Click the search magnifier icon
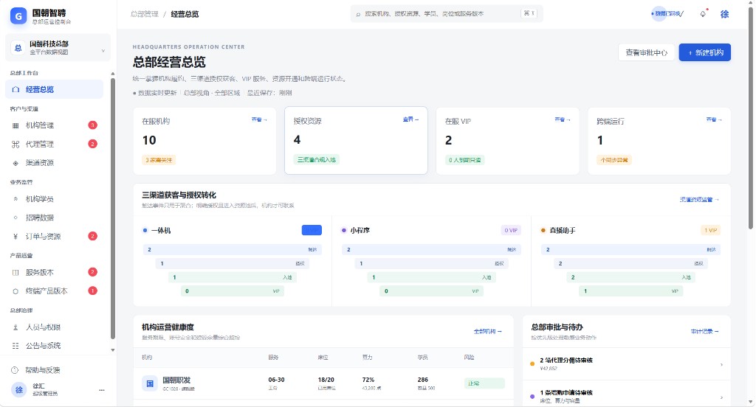This screenshot has height=407, width=756. pyautogui.click(x=358, y=15)
